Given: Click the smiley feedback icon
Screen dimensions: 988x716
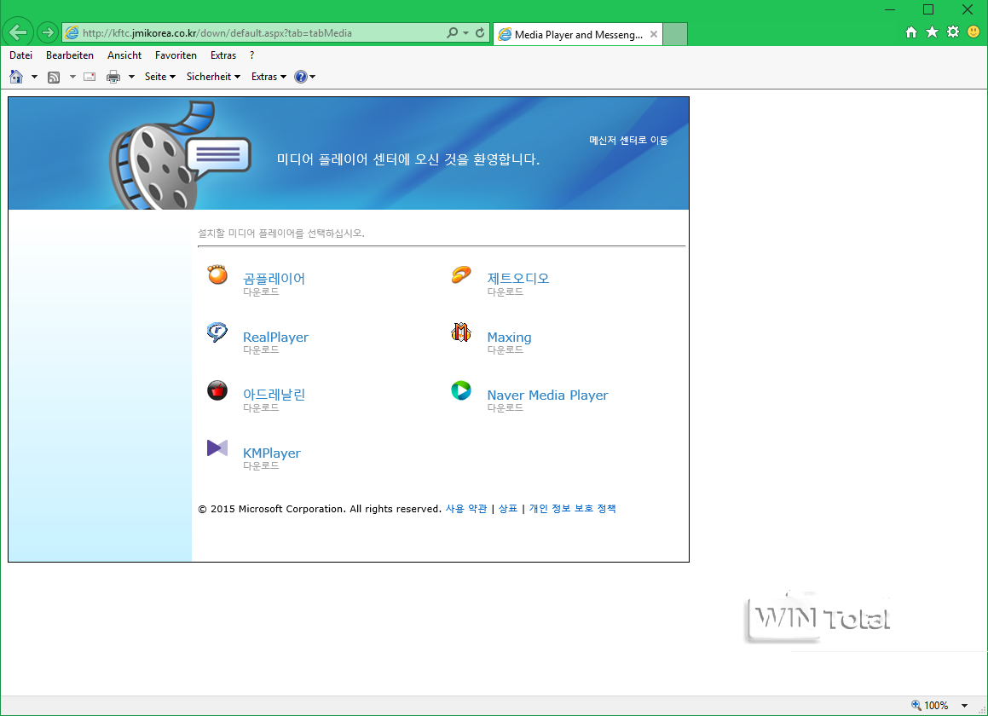Looking at the screenshot, I should coord(974,32).
